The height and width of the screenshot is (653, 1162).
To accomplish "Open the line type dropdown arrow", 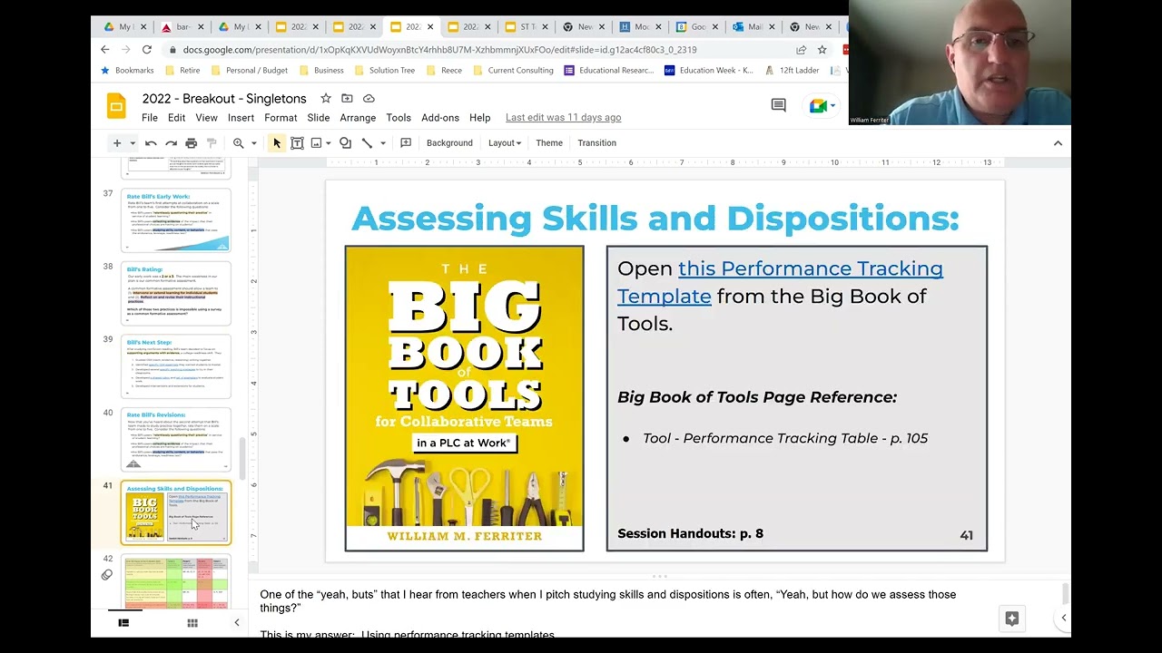I will coord(382,143).
